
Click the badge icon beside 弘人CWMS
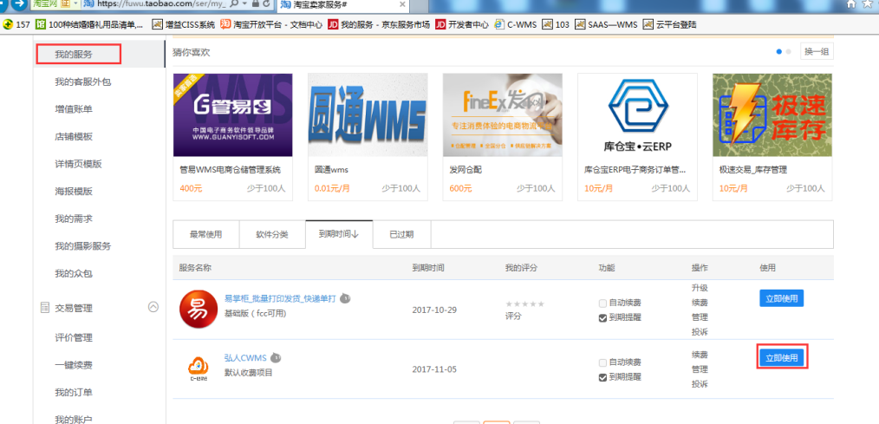pyautogui.click(x=276, y=357)
